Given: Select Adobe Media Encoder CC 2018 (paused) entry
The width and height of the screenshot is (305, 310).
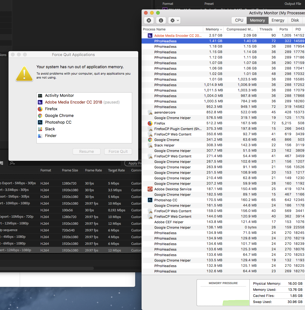Looking at the screenshot, I should (x=84, y=102).
